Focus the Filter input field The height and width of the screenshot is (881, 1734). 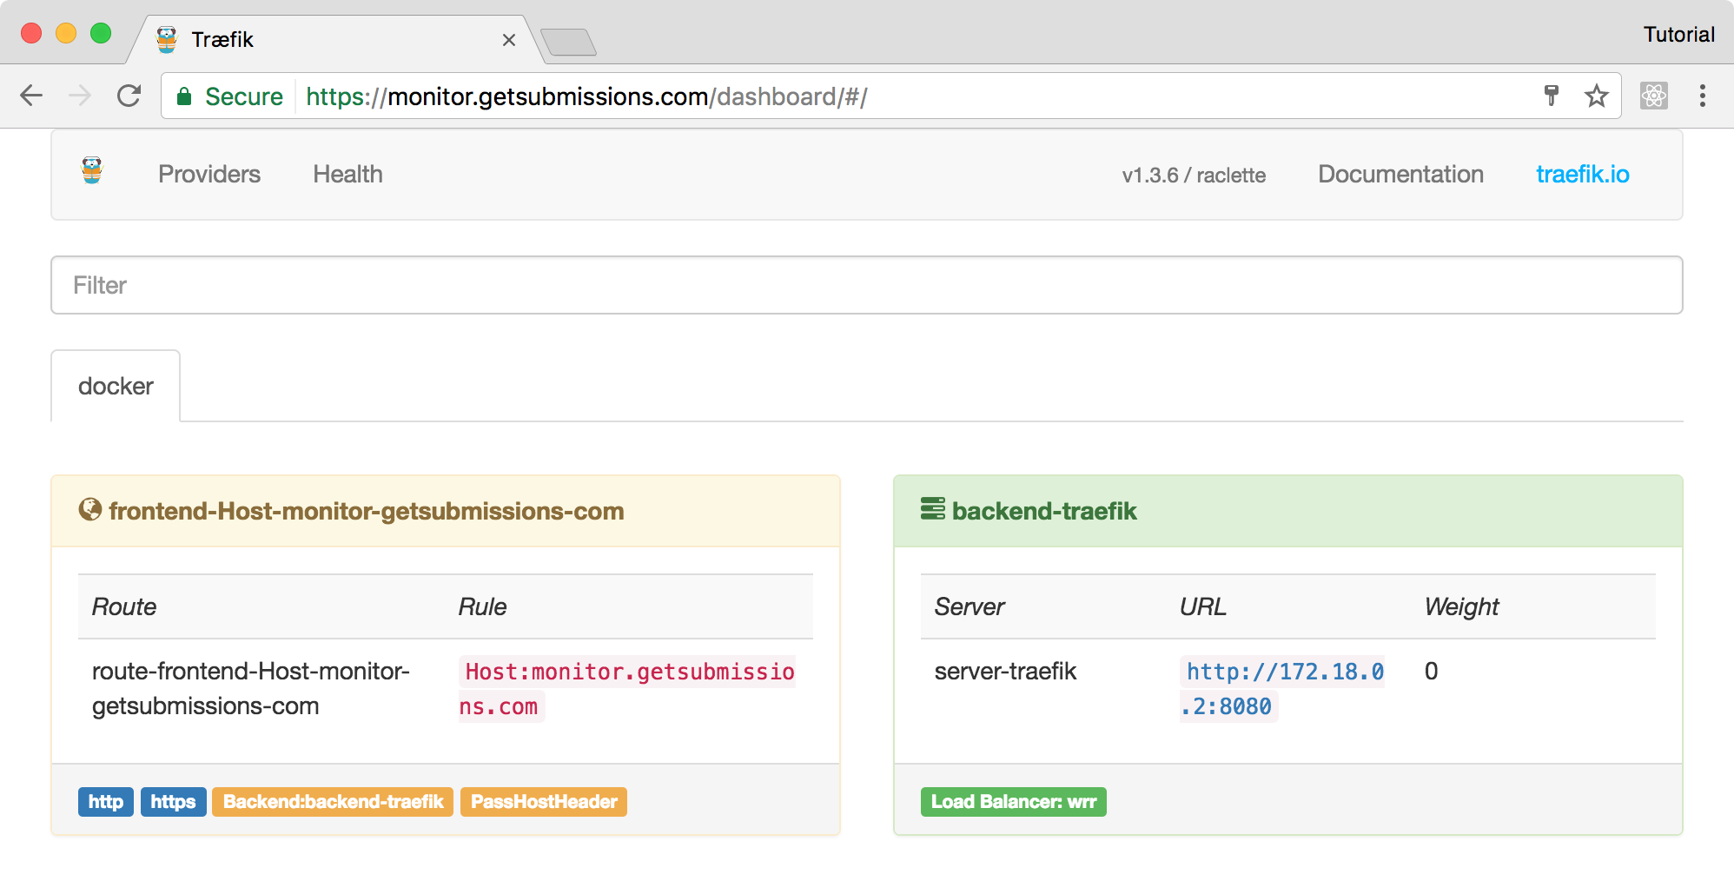pos(867,285)
